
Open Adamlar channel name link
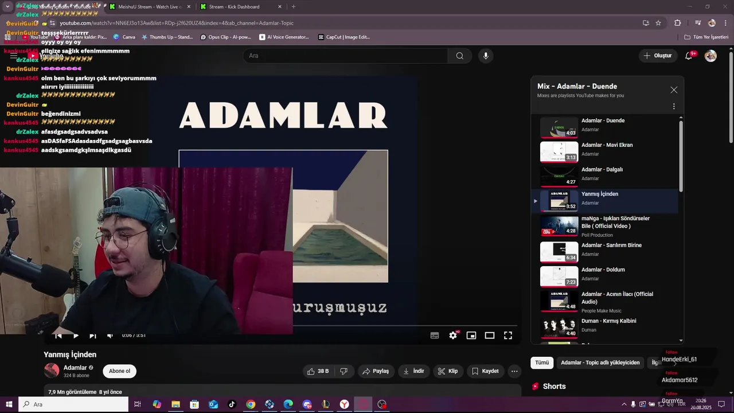pyautogui.click(x=75, y=368)
